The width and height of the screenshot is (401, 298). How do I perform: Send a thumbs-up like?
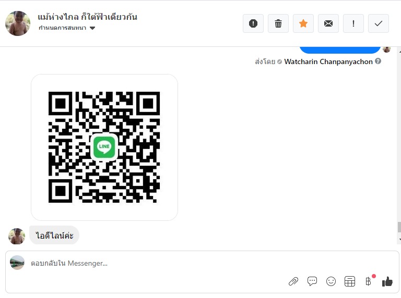point(387,282)
